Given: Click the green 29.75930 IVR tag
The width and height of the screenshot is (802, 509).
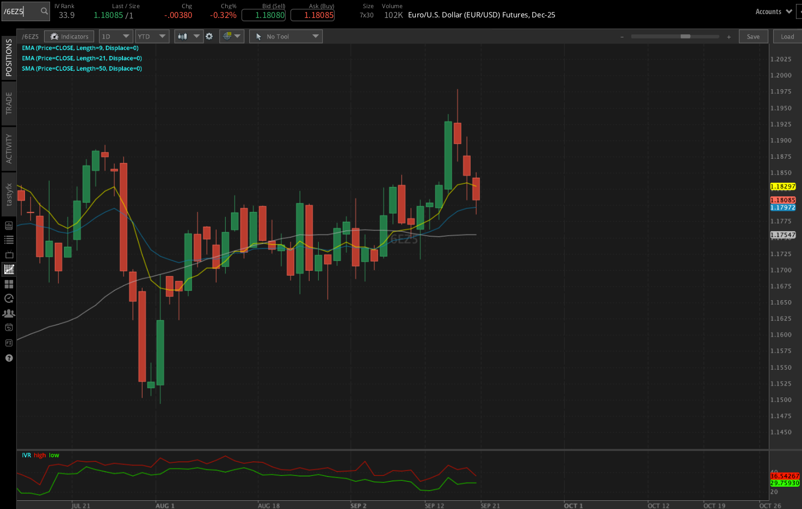Looking at the screenshot, I should click(785, 483).
